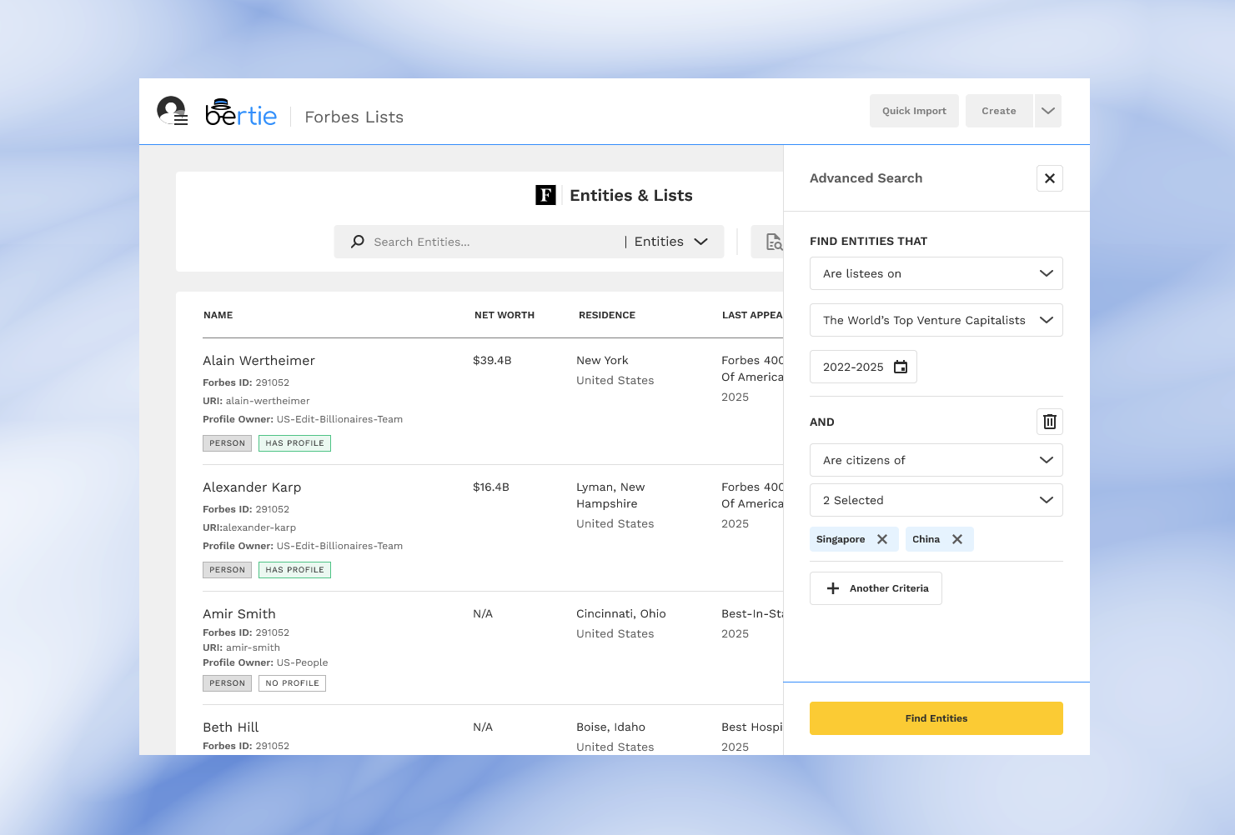Open the 'Are citizens of' dropdown
The image size is (1235, 835).
[x=936, y=460]
